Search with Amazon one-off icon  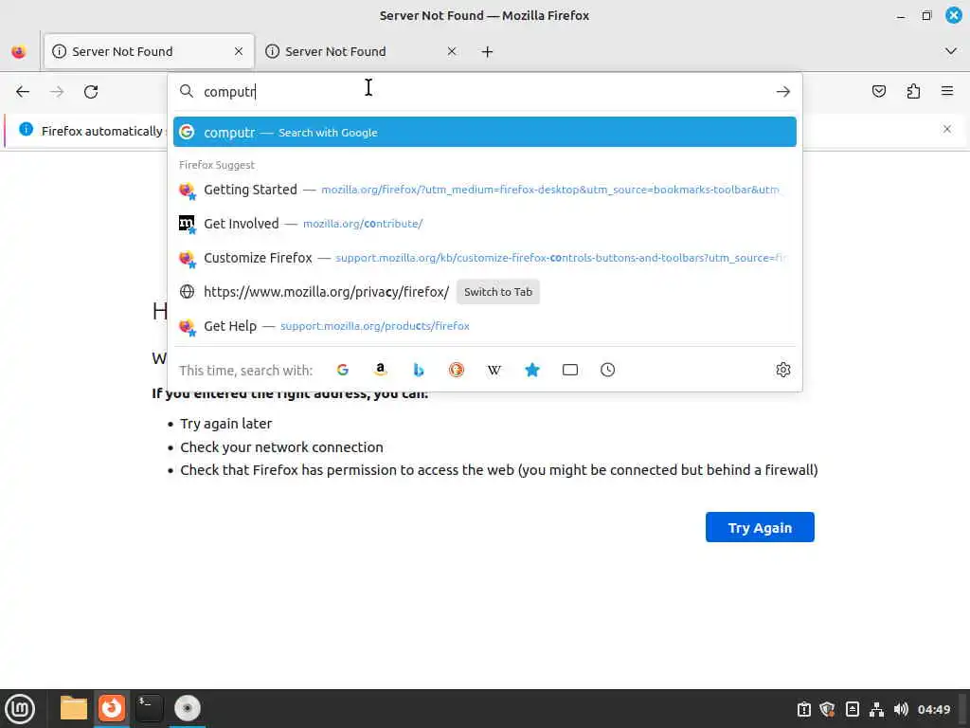click(381, 371)
